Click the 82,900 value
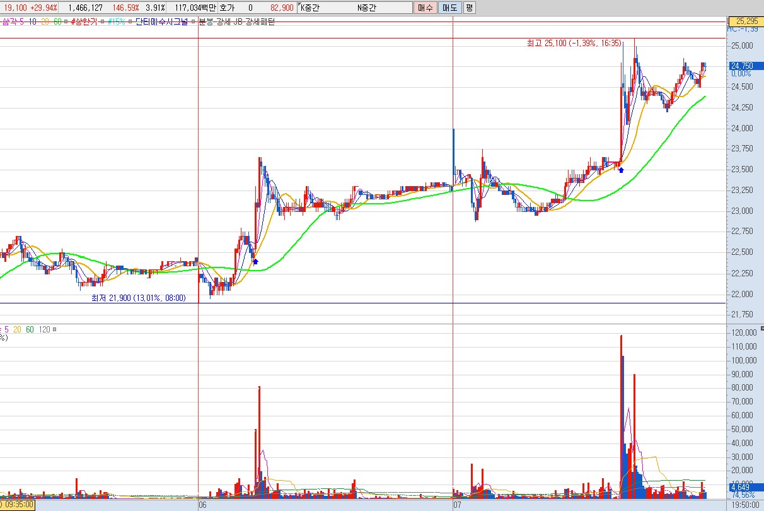The height and width of the screenshot is (511, 764). 282,8
